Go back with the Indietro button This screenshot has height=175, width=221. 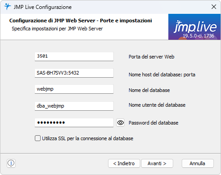(124, 163)
